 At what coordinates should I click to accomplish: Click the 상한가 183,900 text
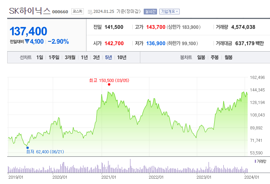point(184,27)
